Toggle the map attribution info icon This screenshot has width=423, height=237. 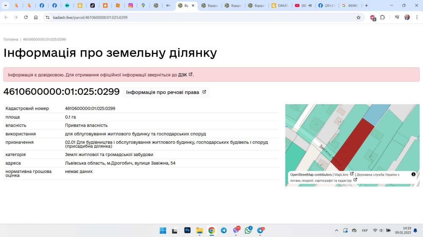tap(413, 174)
